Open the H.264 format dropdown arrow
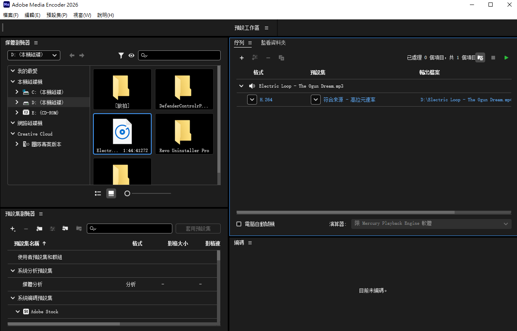Screen dimensions: 517x331 tap(252, 100)
